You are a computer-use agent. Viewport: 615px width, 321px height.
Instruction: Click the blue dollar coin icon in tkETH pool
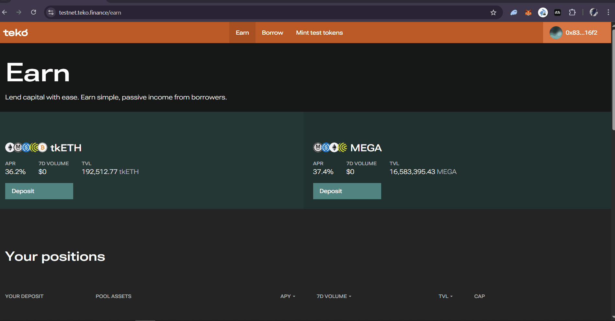click(26, 147)
